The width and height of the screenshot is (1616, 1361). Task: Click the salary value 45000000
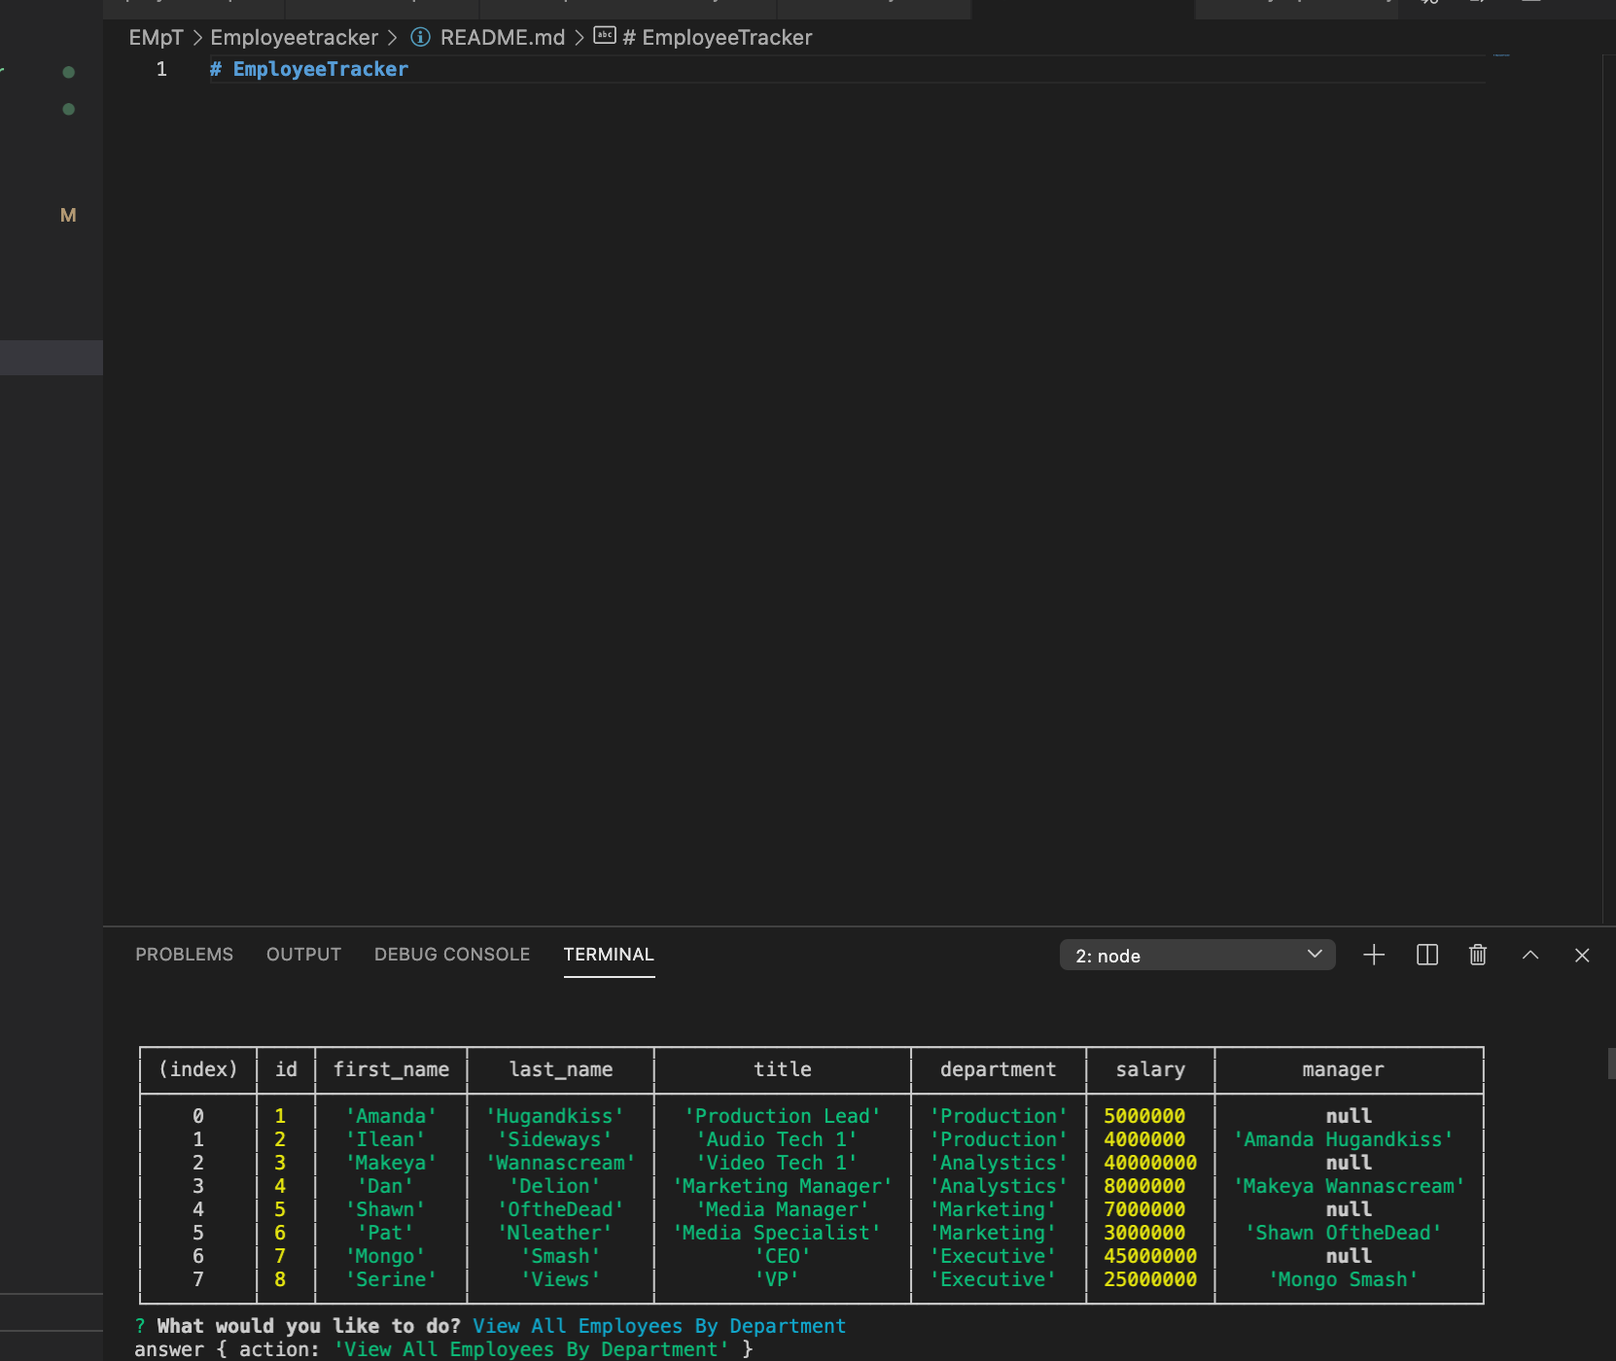pyautogui.click(x=1150, y=1256)
